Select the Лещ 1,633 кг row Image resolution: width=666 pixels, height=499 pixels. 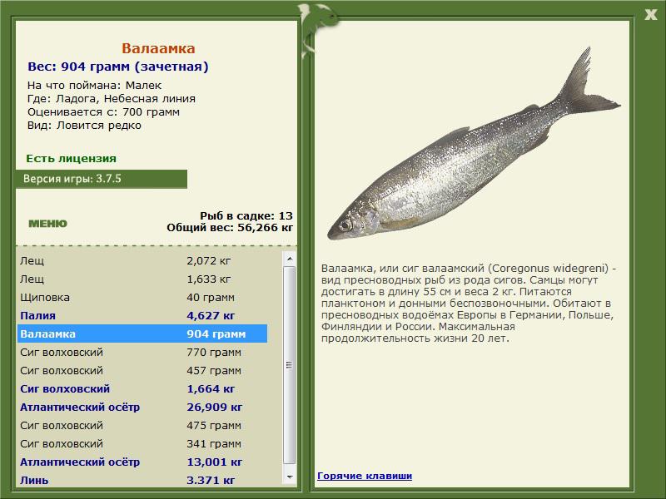(142, 279)
